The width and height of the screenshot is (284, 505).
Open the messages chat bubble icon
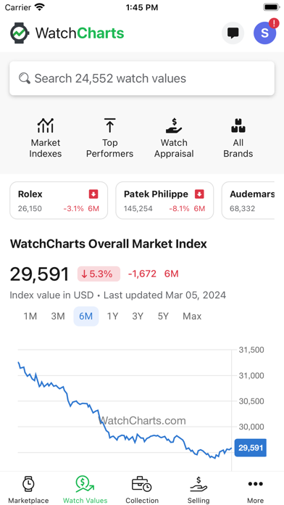click(233, 33)
